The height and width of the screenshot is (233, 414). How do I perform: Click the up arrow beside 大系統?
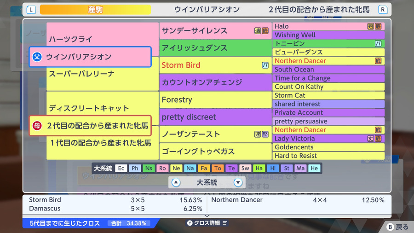(x=176, y=182)
